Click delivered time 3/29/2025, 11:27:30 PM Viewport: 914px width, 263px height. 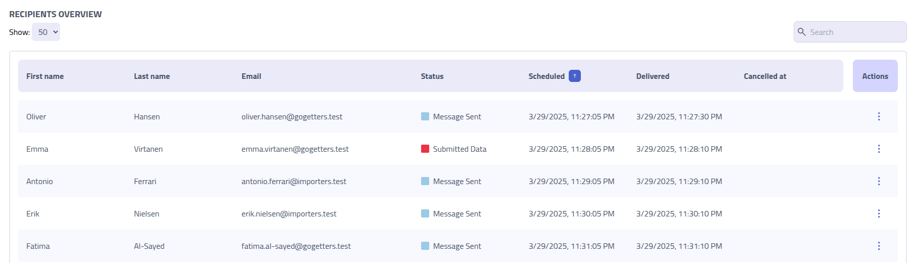tap(679, 117)
